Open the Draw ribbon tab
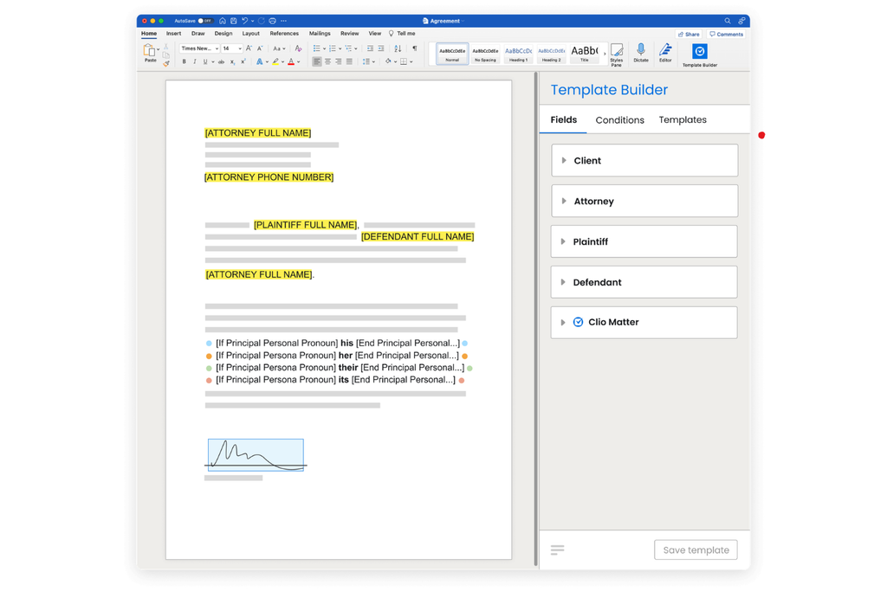 coord(198,34)
